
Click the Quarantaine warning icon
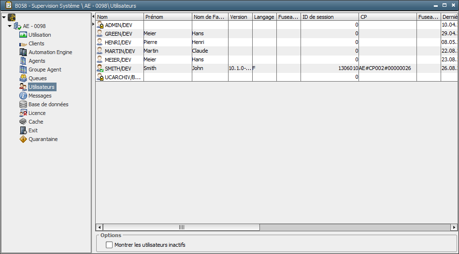23,139
